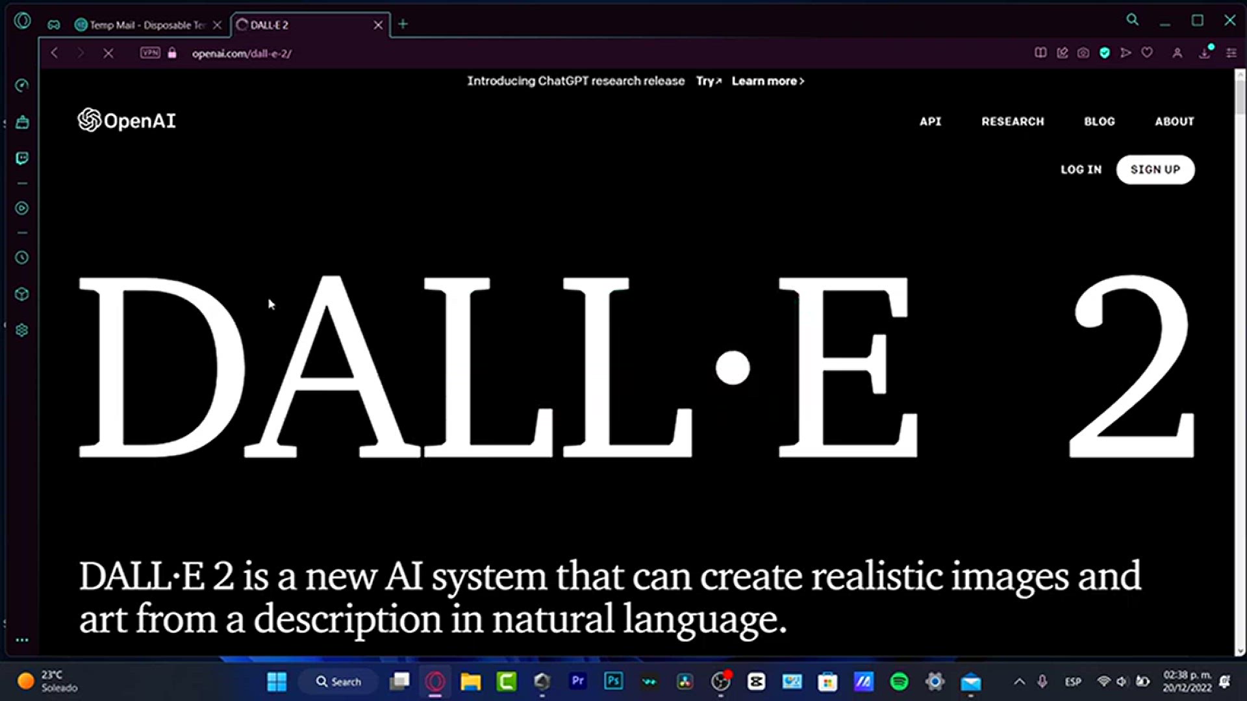Close the Temp Mail tab
Image resolution: width=1247 pixels, height=701 pixels.
click(x=218, y=25)
